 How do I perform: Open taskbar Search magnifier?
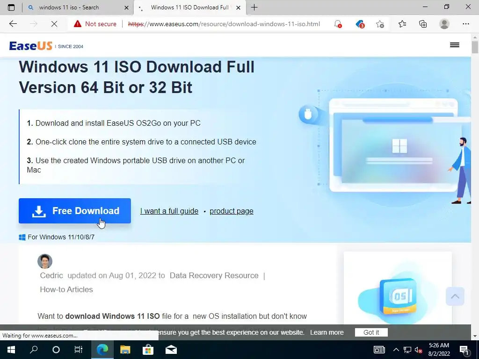pyautogui.click(x=34, y=350)
